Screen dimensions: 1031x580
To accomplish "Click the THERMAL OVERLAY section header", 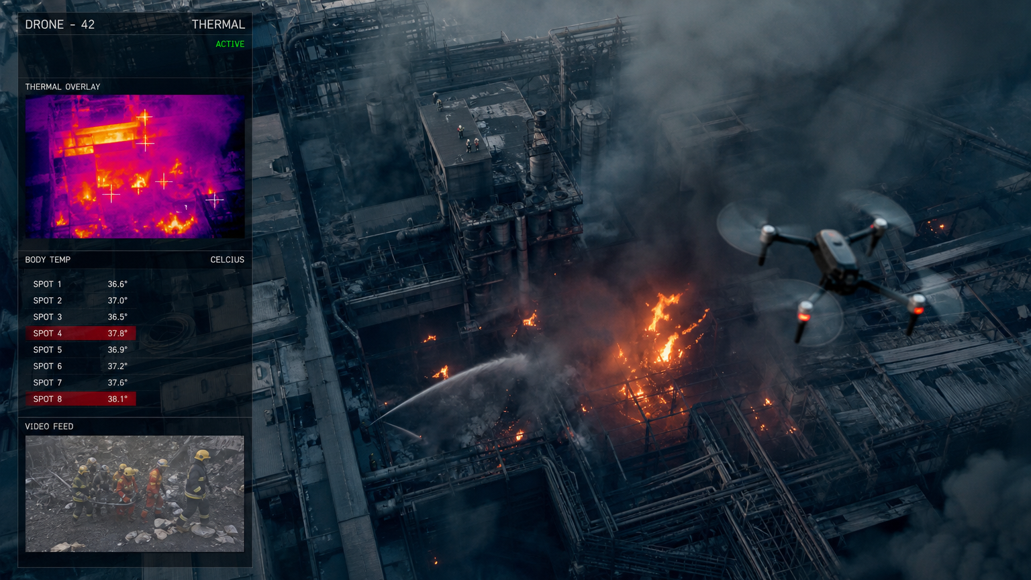I will [62, 87].
